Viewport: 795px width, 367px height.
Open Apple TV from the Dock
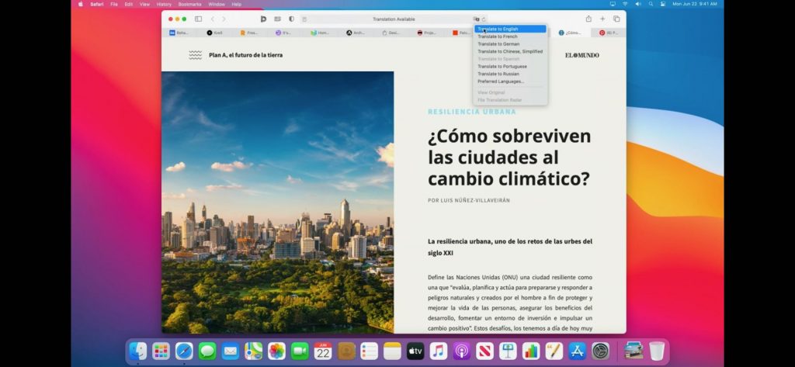coord(415,351)
